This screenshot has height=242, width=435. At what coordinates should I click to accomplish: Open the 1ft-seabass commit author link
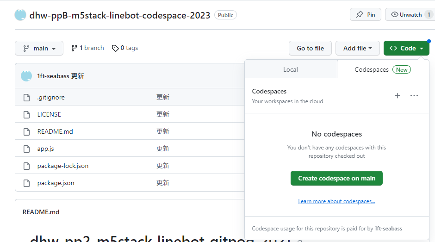pyautogui.click(x=53, y=76)
